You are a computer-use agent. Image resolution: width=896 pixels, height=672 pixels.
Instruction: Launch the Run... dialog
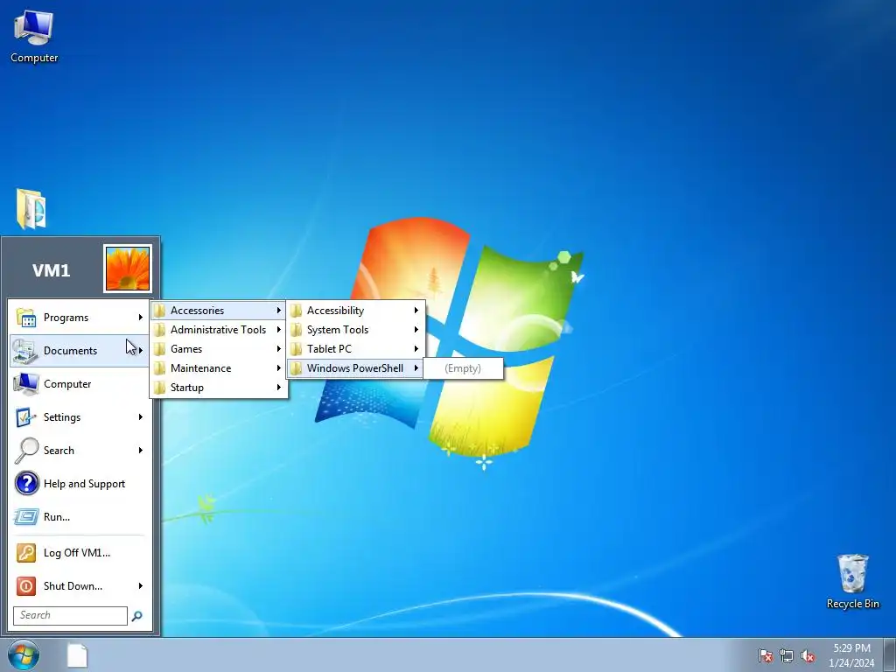tap(80, 516)
